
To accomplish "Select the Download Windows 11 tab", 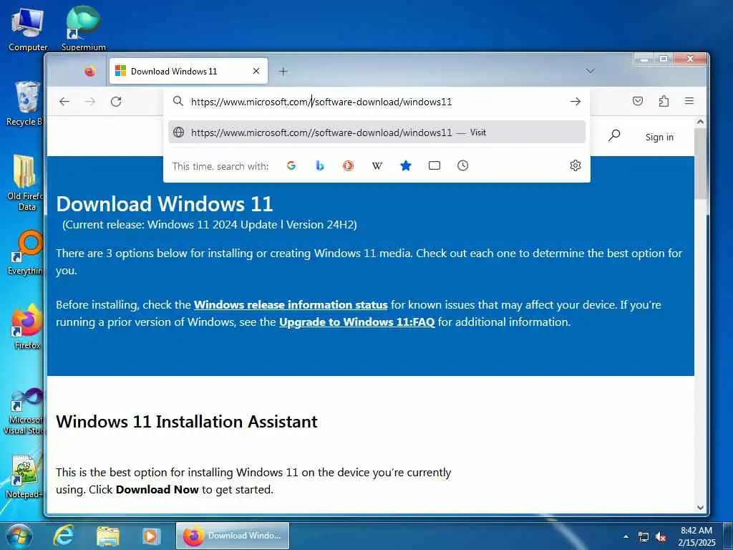I will point(188,71).
